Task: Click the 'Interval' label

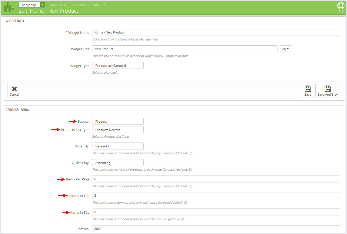Action: [x=84, y=229]
